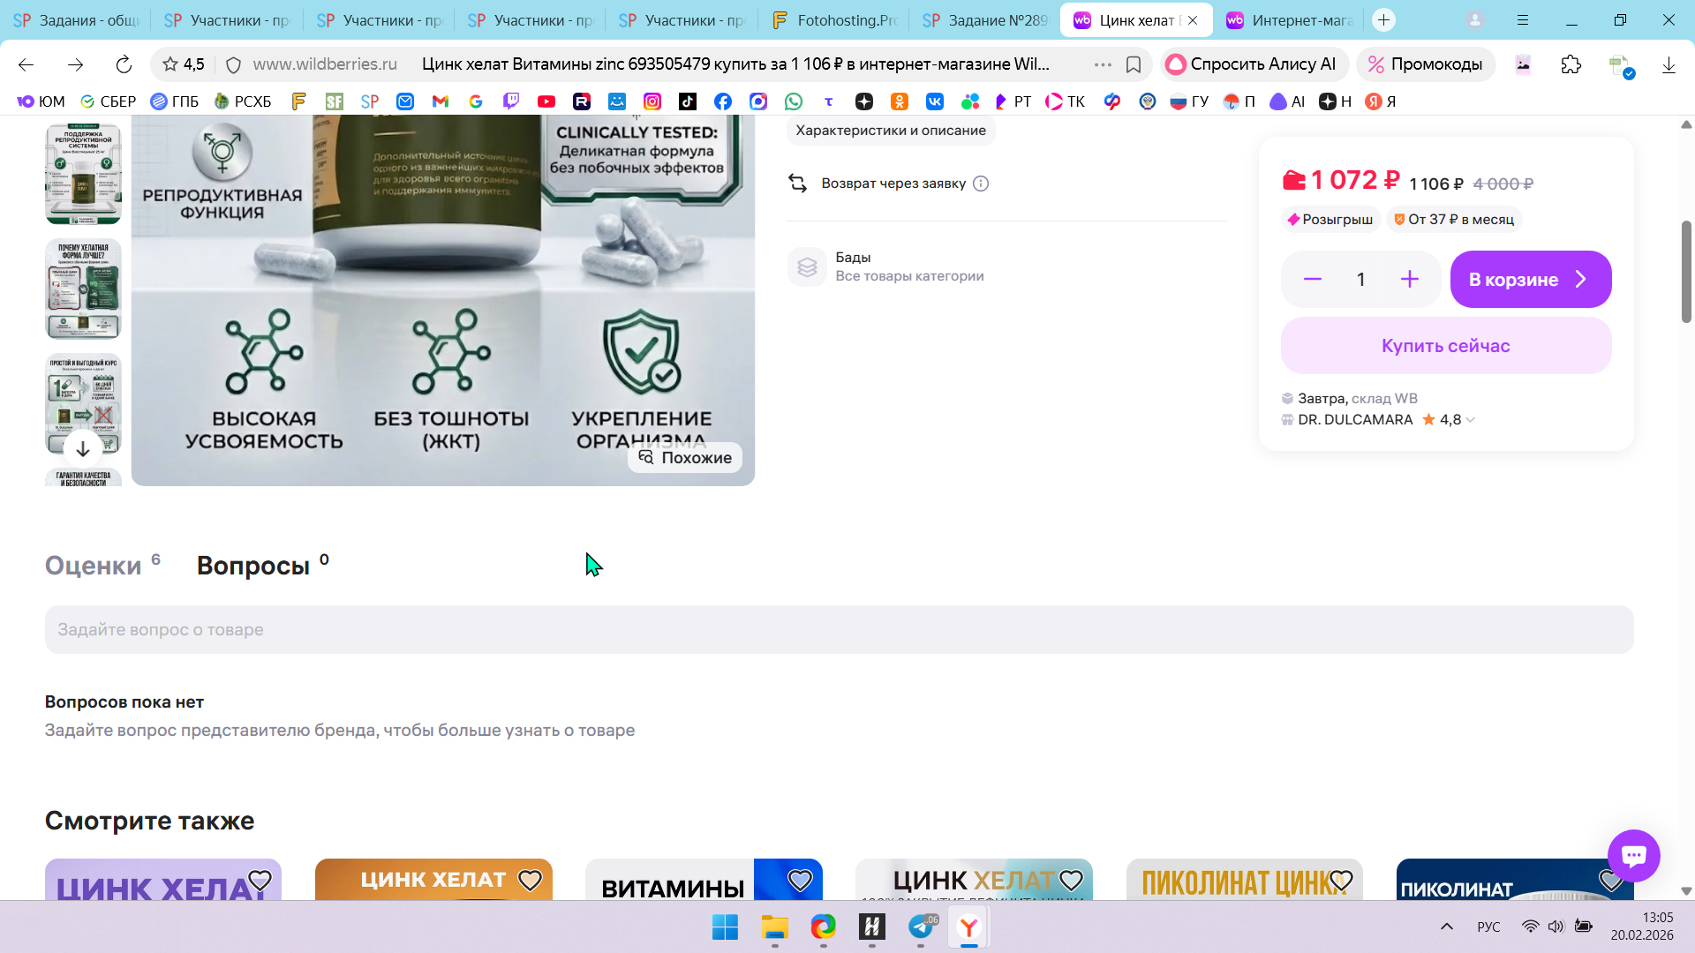Add the first Цинк Хелат card to favorites
Screen dimensions: 1695x953
click(x=260, y=880)
